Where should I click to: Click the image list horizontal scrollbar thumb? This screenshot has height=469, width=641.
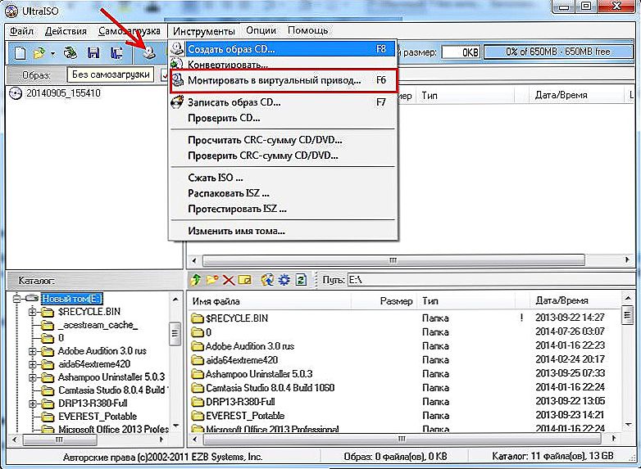(393, 260)
